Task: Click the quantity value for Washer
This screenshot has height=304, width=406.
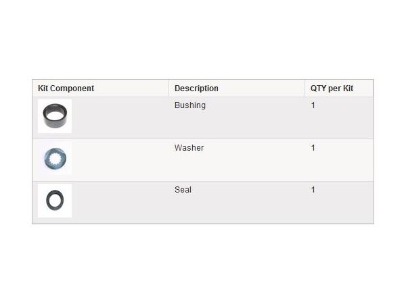Action: [313, 148]
